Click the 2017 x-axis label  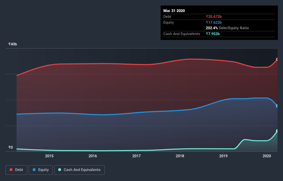(x=137, y=156)
